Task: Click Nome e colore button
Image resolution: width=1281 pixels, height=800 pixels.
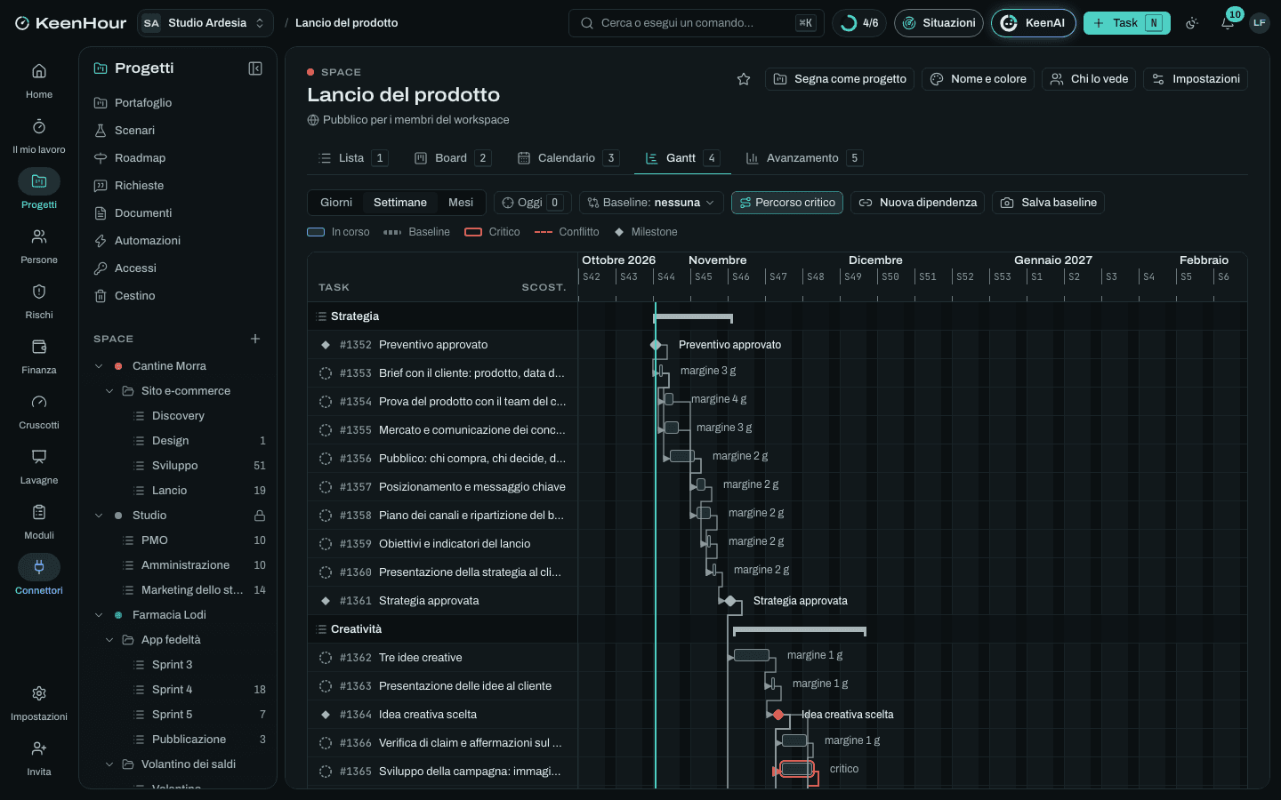Action: pos(978,79)
